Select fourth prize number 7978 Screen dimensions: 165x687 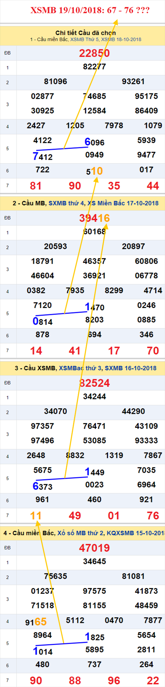114,126
